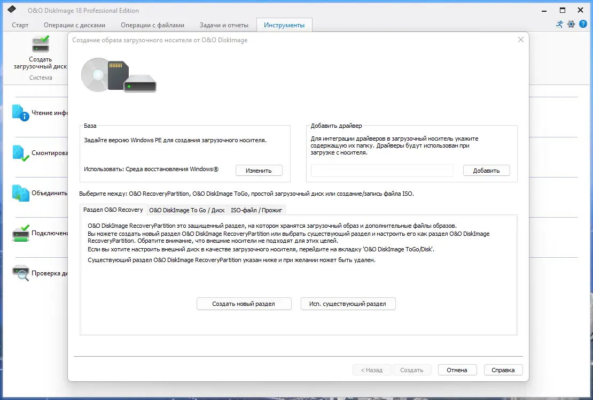Click the Использовать: Среда восстановления Windows text

tap(151, 169)
